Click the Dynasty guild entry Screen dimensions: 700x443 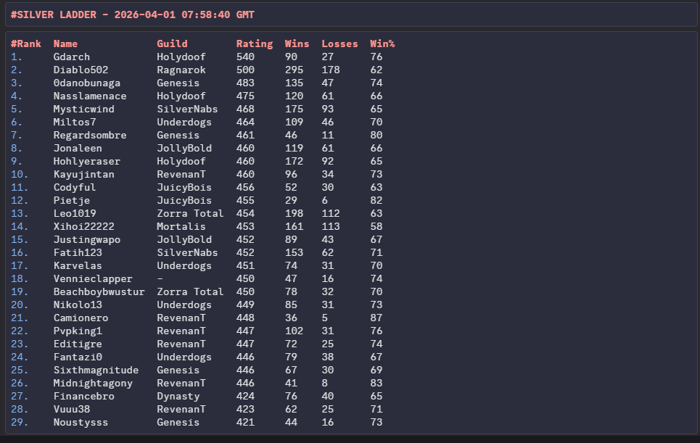[178, 396]
